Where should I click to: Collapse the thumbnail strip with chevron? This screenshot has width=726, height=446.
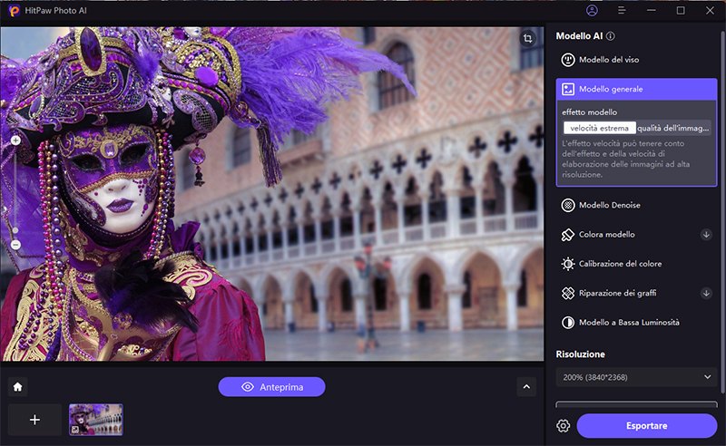pos(526,387)
